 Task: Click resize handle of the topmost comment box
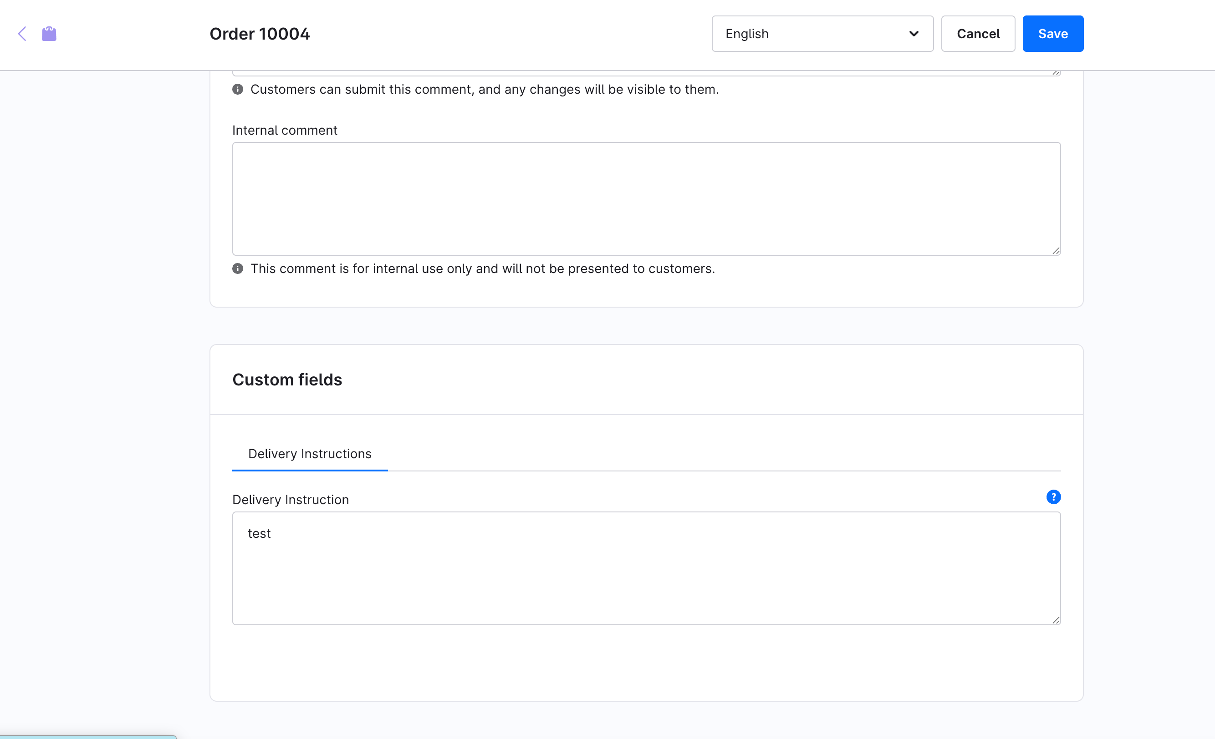pos(1056,72)
